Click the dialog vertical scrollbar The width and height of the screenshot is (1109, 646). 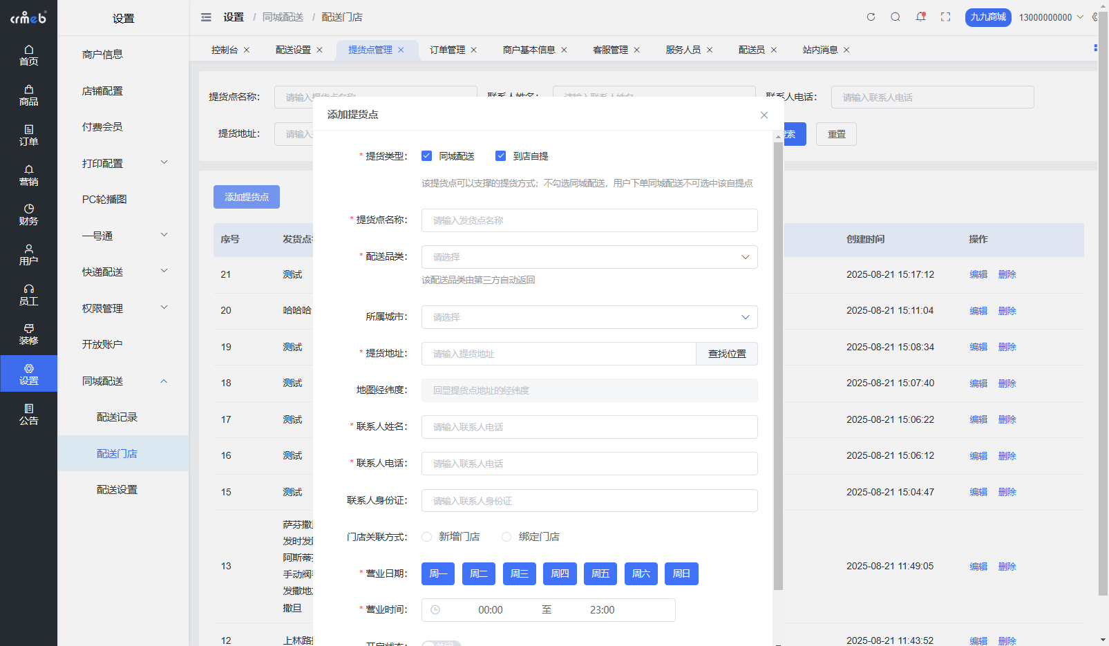pos(778,366)
